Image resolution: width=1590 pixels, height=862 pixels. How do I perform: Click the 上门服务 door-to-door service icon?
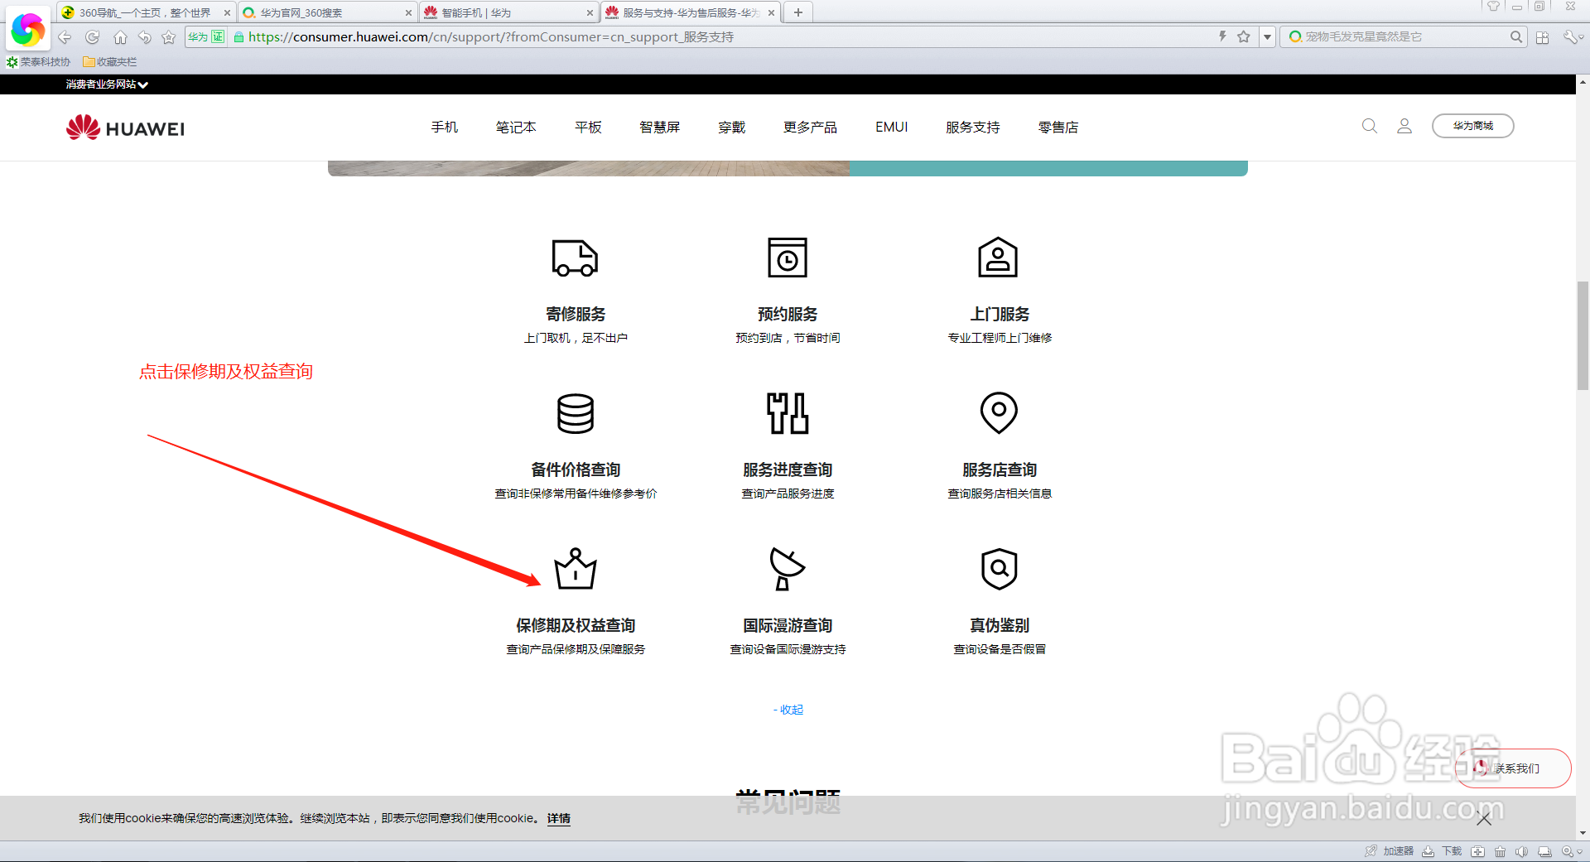coord(997,258)
